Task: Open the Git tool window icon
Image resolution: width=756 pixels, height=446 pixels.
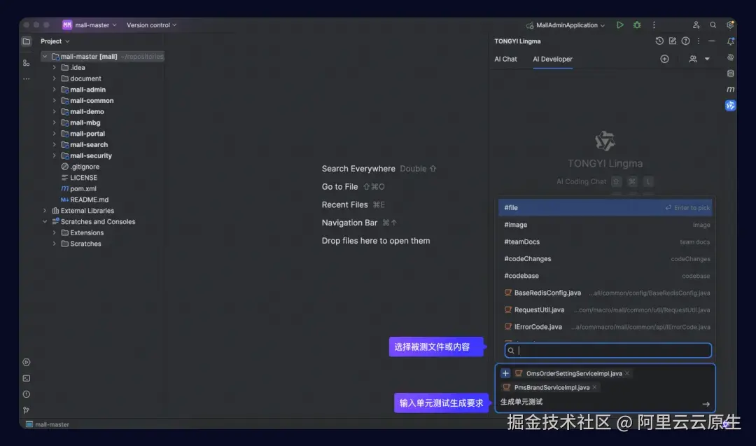Action: [x=27, y=410]
